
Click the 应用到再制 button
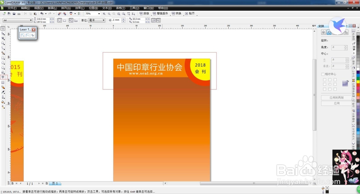tap(336, 98)
